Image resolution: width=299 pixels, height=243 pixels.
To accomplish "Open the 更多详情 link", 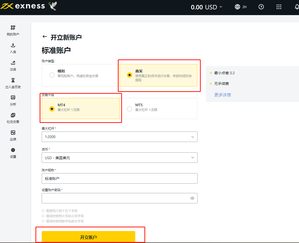I will pos(223,95).
